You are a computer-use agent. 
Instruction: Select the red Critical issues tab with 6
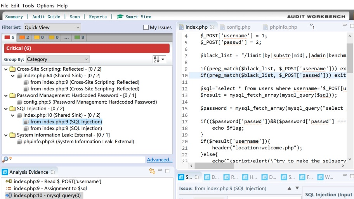click(9, 37)
